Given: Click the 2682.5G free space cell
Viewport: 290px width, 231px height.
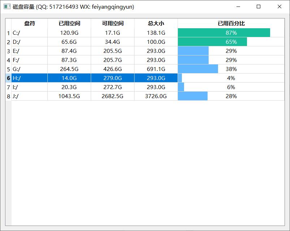Looking at the screenshot, I should [x=112, y=96].
